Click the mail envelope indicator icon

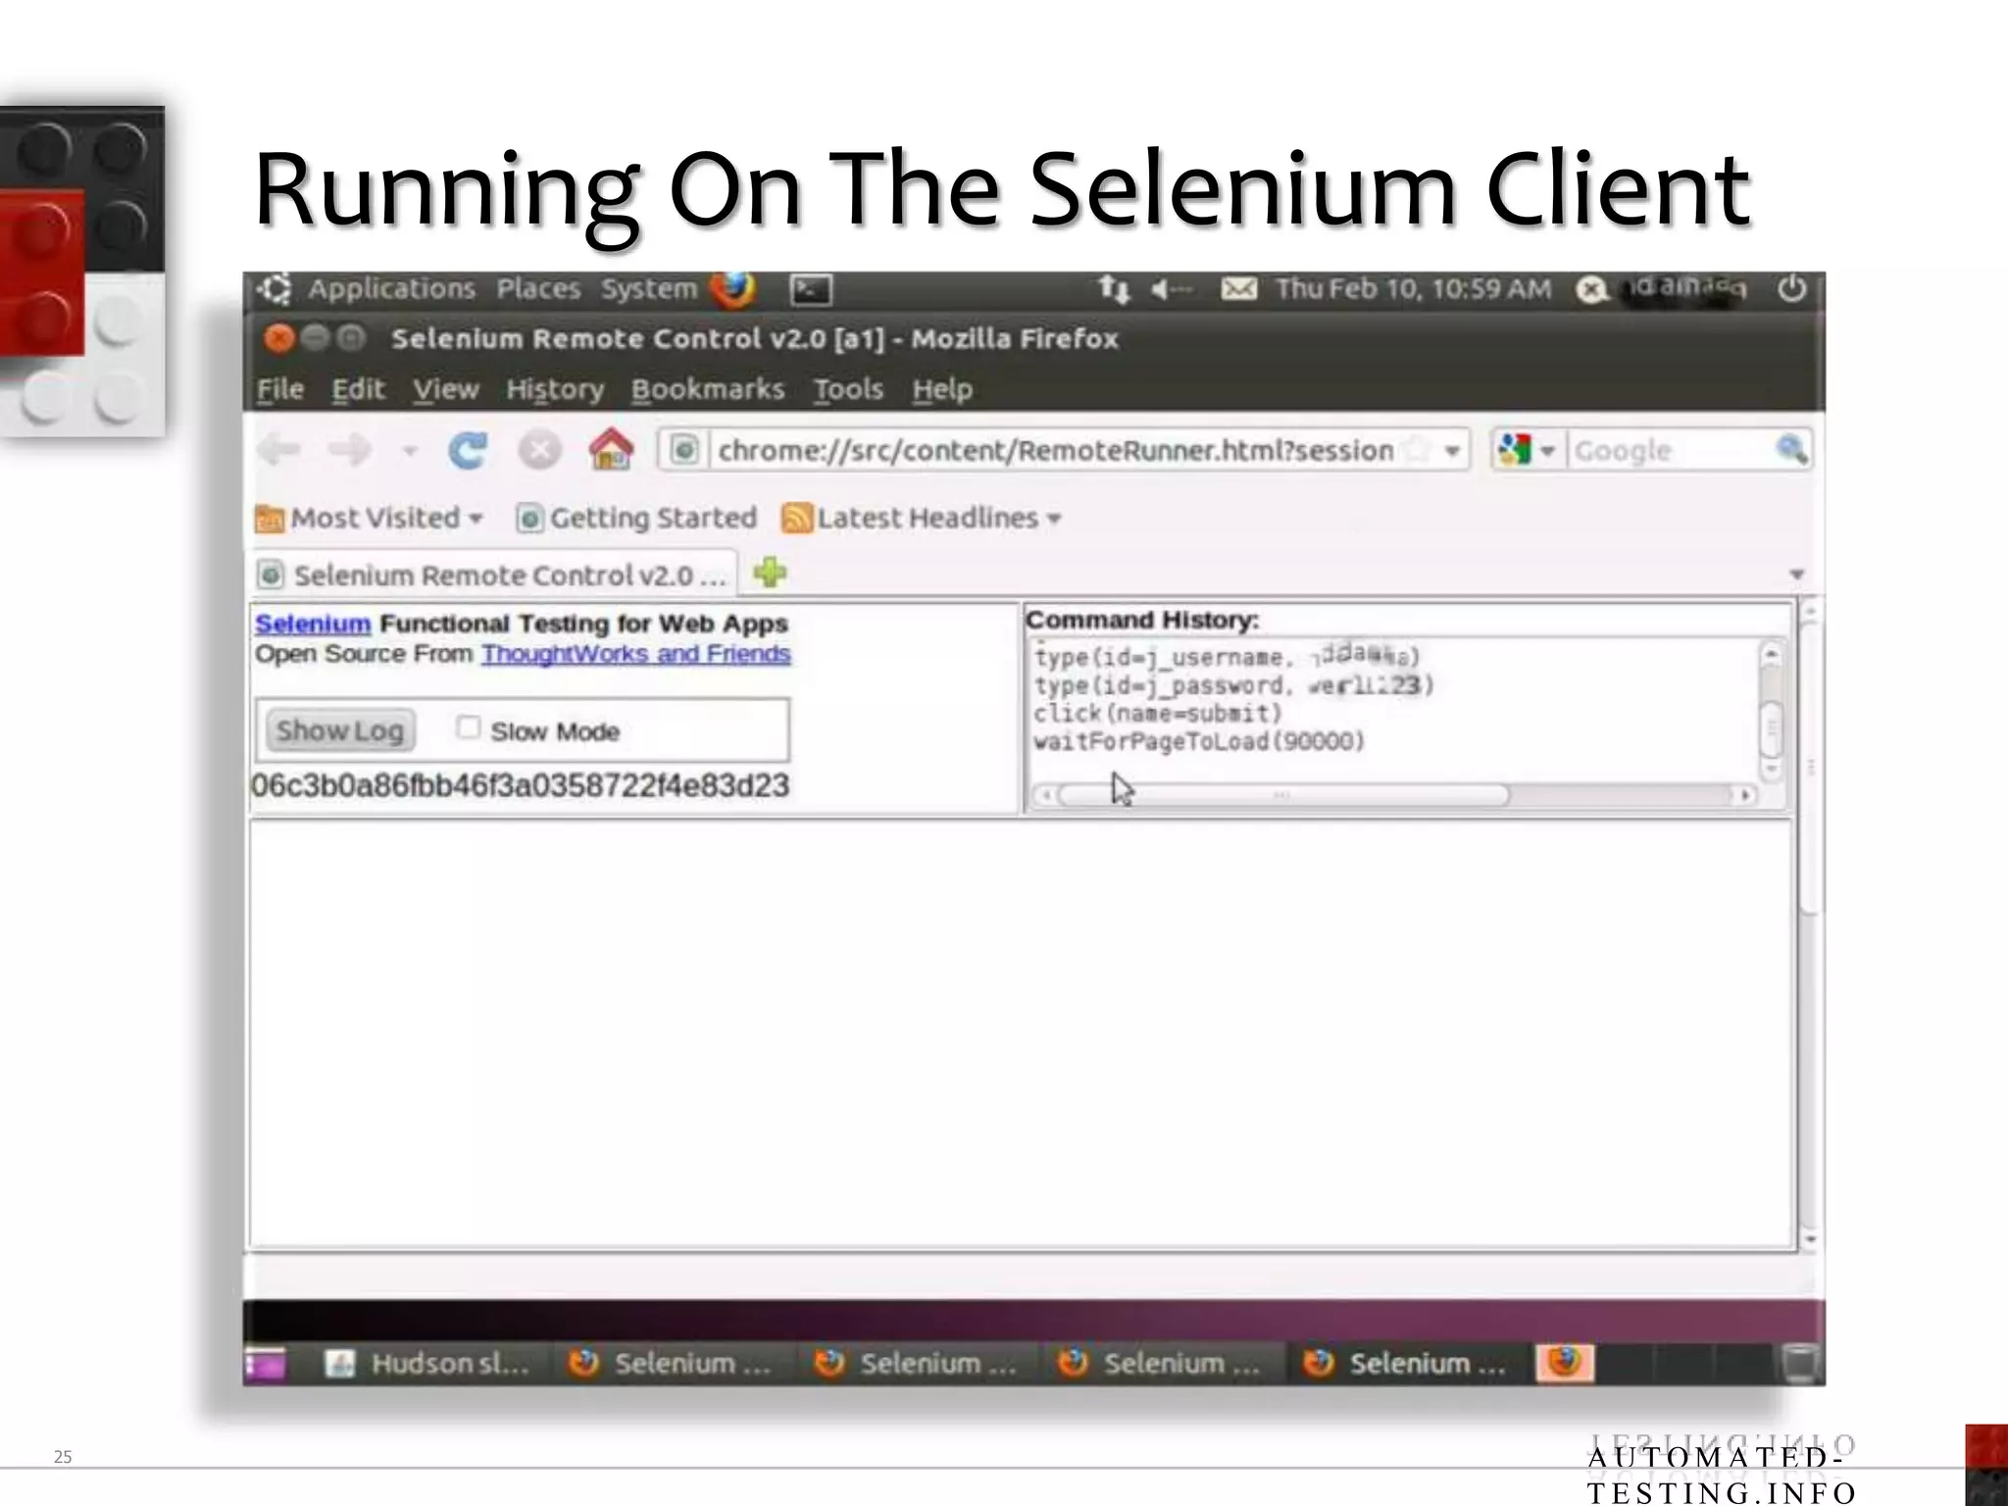1238,289
